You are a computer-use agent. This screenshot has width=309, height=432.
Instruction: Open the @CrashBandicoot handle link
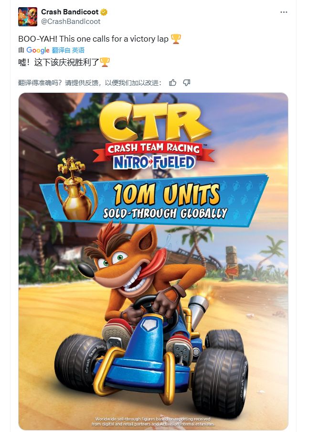pyautogui.click(x=71, y=21)
